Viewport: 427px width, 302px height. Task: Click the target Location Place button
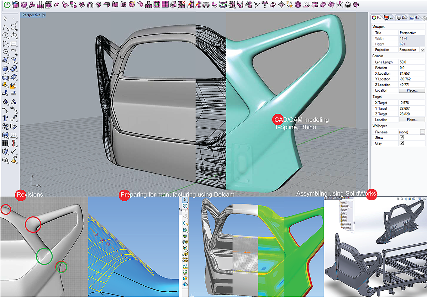412,120
